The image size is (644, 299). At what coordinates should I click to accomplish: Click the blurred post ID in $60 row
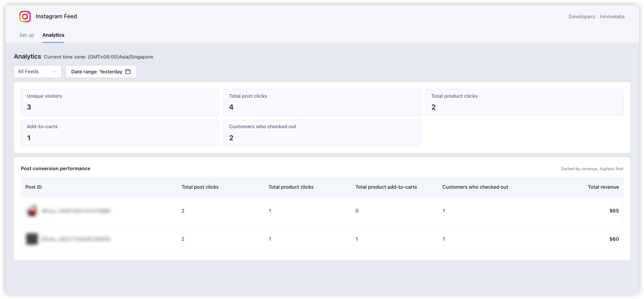[76, 239]
